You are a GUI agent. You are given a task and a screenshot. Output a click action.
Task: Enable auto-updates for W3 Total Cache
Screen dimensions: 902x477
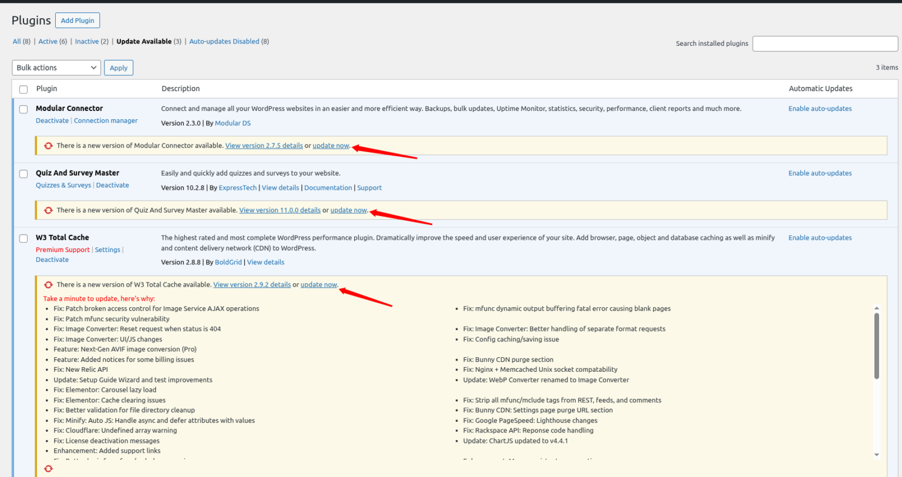point(820,238)
